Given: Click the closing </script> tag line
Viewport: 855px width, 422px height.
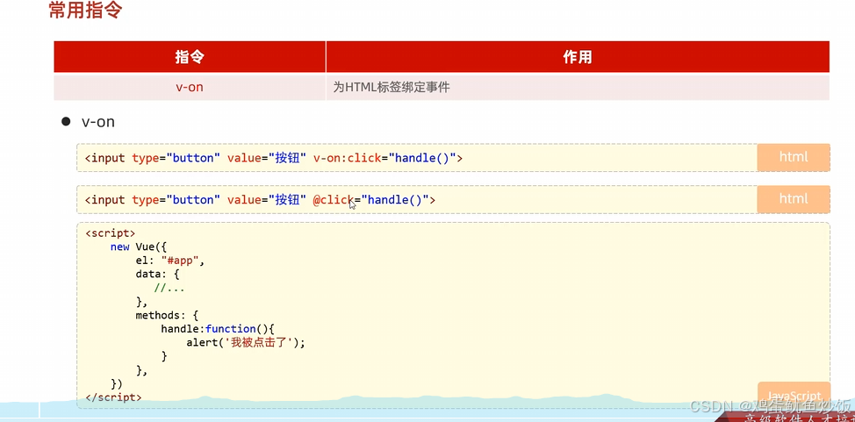Looking at the screenshot, I should point(113,397).
